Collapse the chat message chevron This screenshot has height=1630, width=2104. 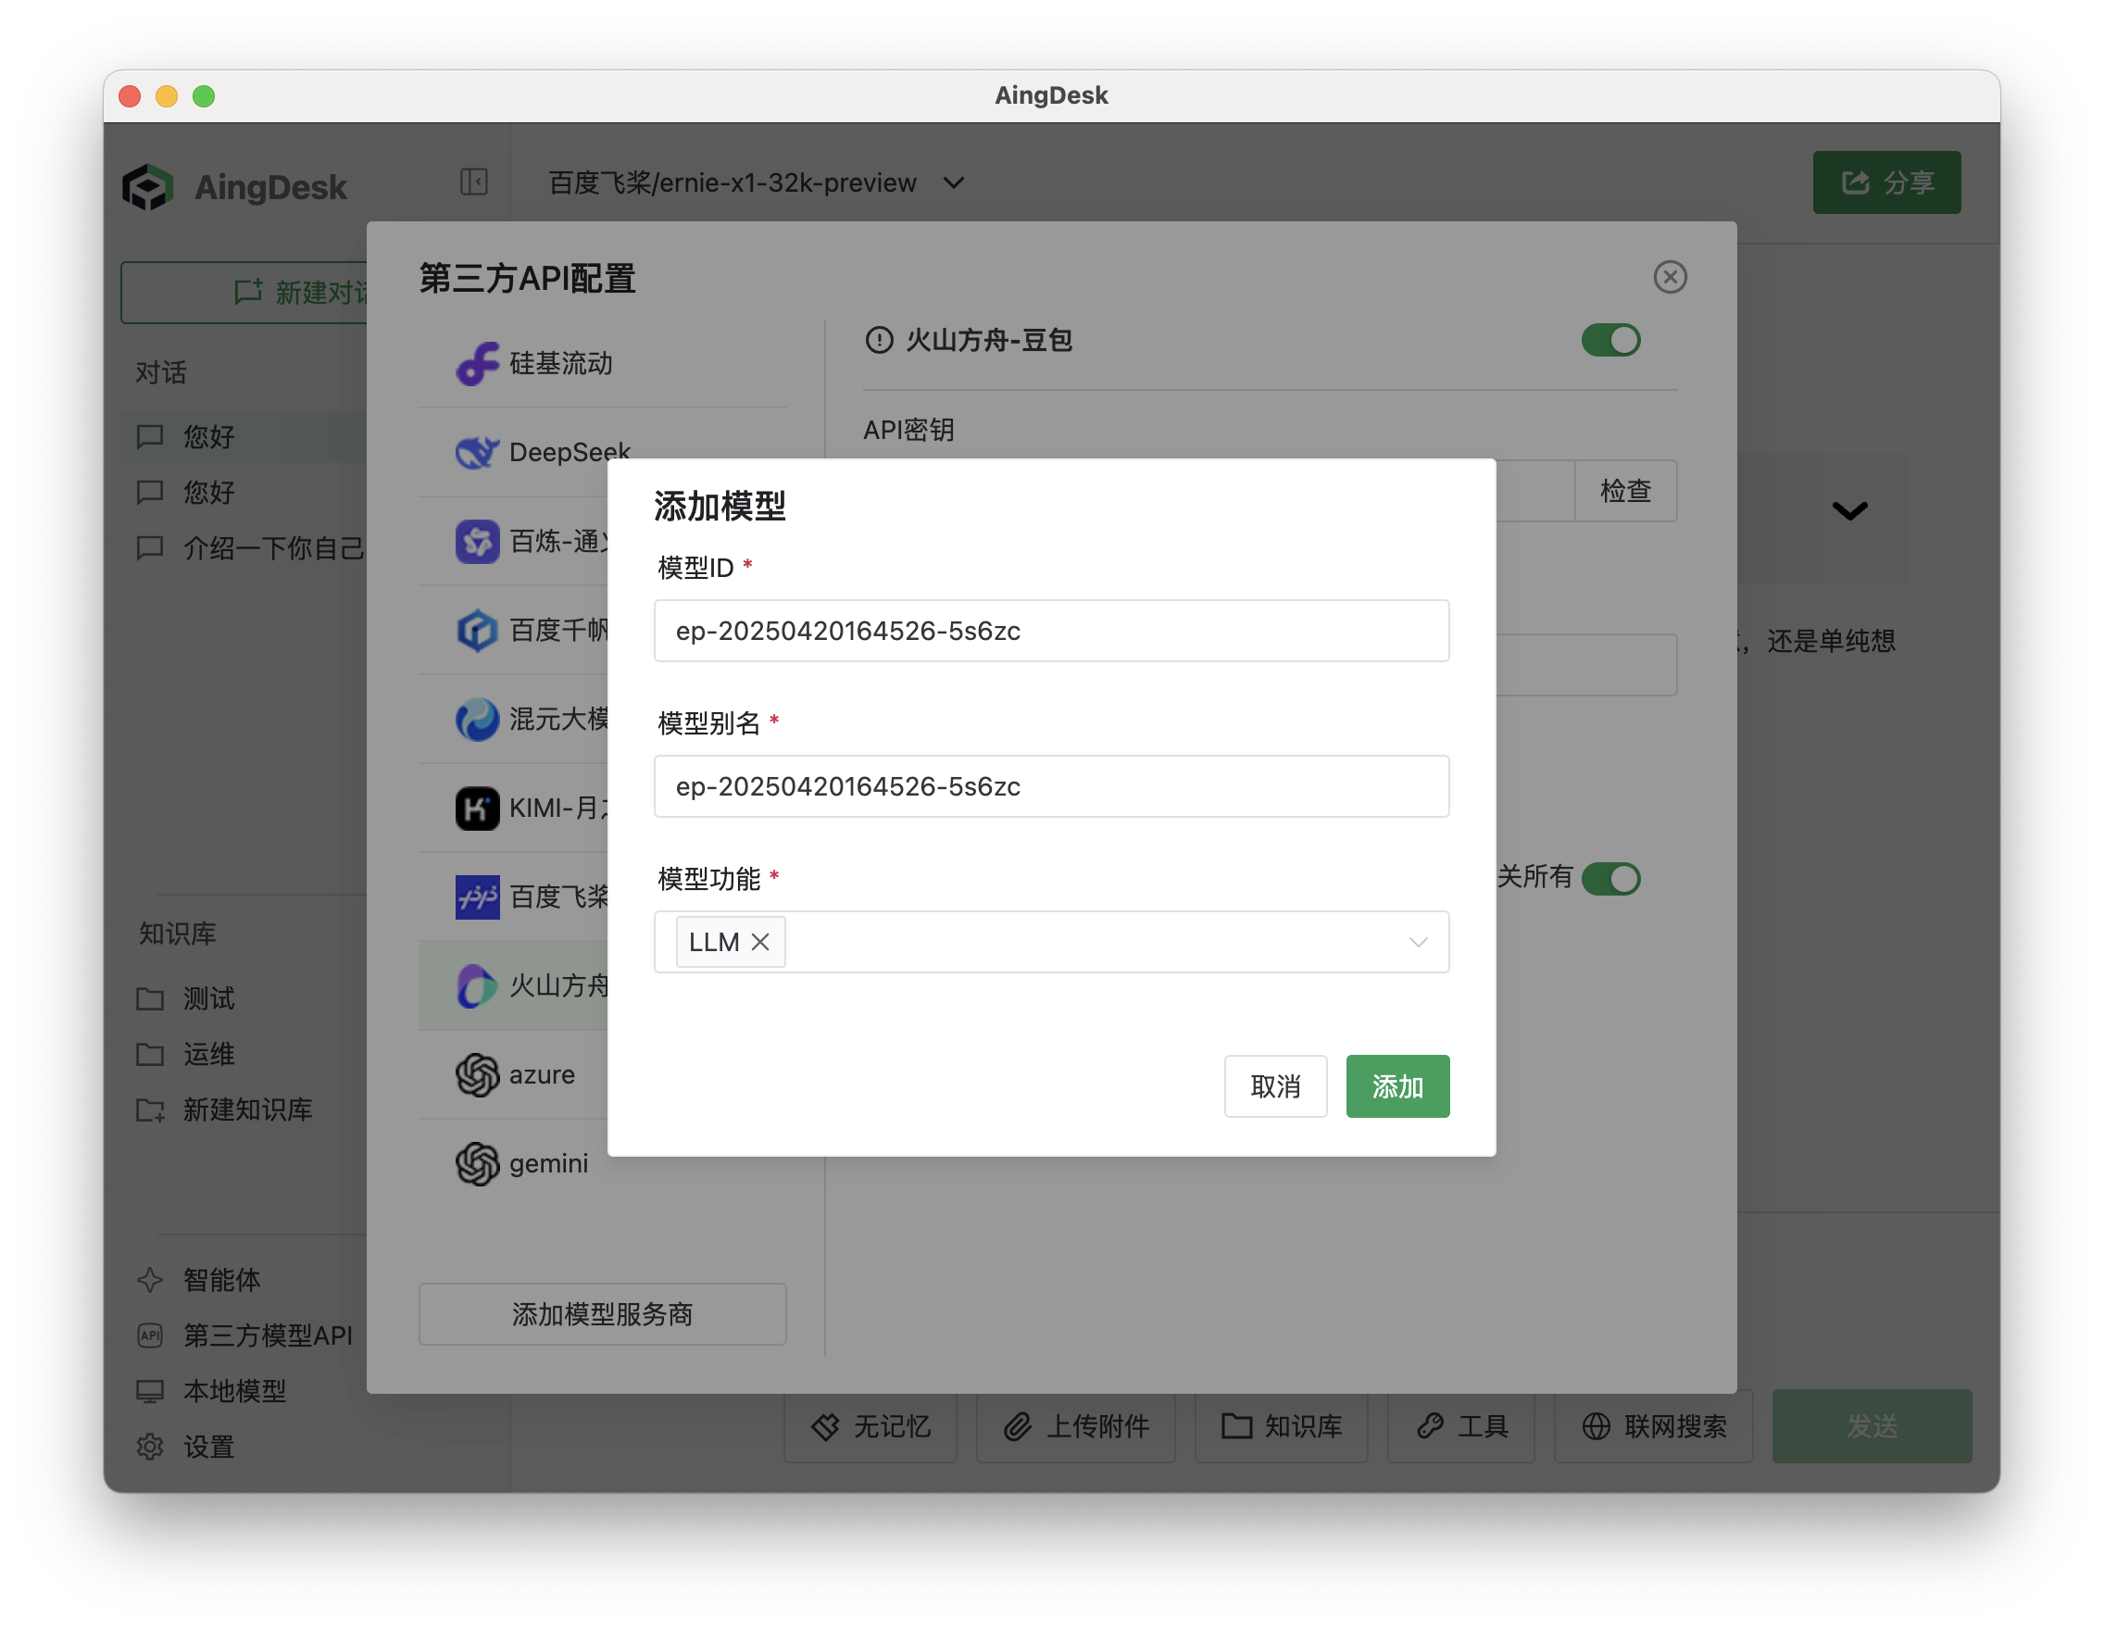click(1848, 510)
